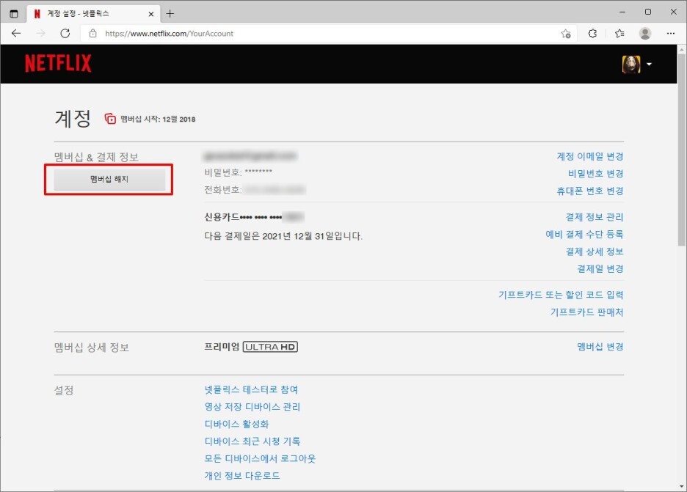Screen dimensions: 687x492
Task: Open 모든 디바이스에서 로그아웃 link
Action: coord(260,458)
